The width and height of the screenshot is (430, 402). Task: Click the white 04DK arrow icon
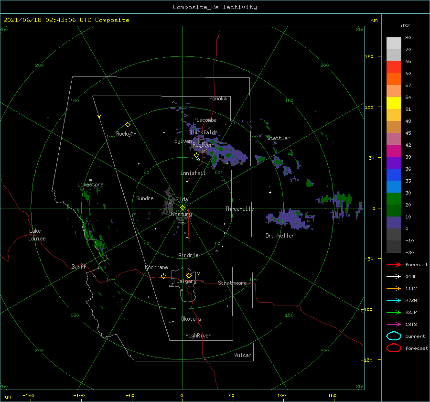pyautogui.click(x=394, y=276)
